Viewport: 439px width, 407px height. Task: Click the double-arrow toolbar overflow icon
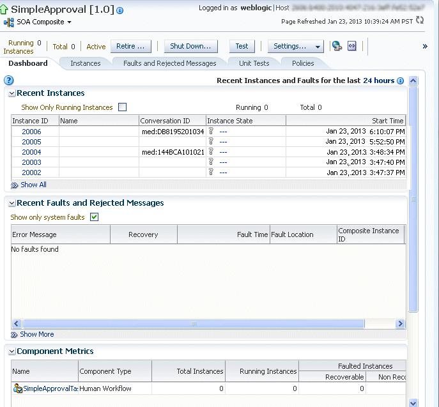(425, 47)
